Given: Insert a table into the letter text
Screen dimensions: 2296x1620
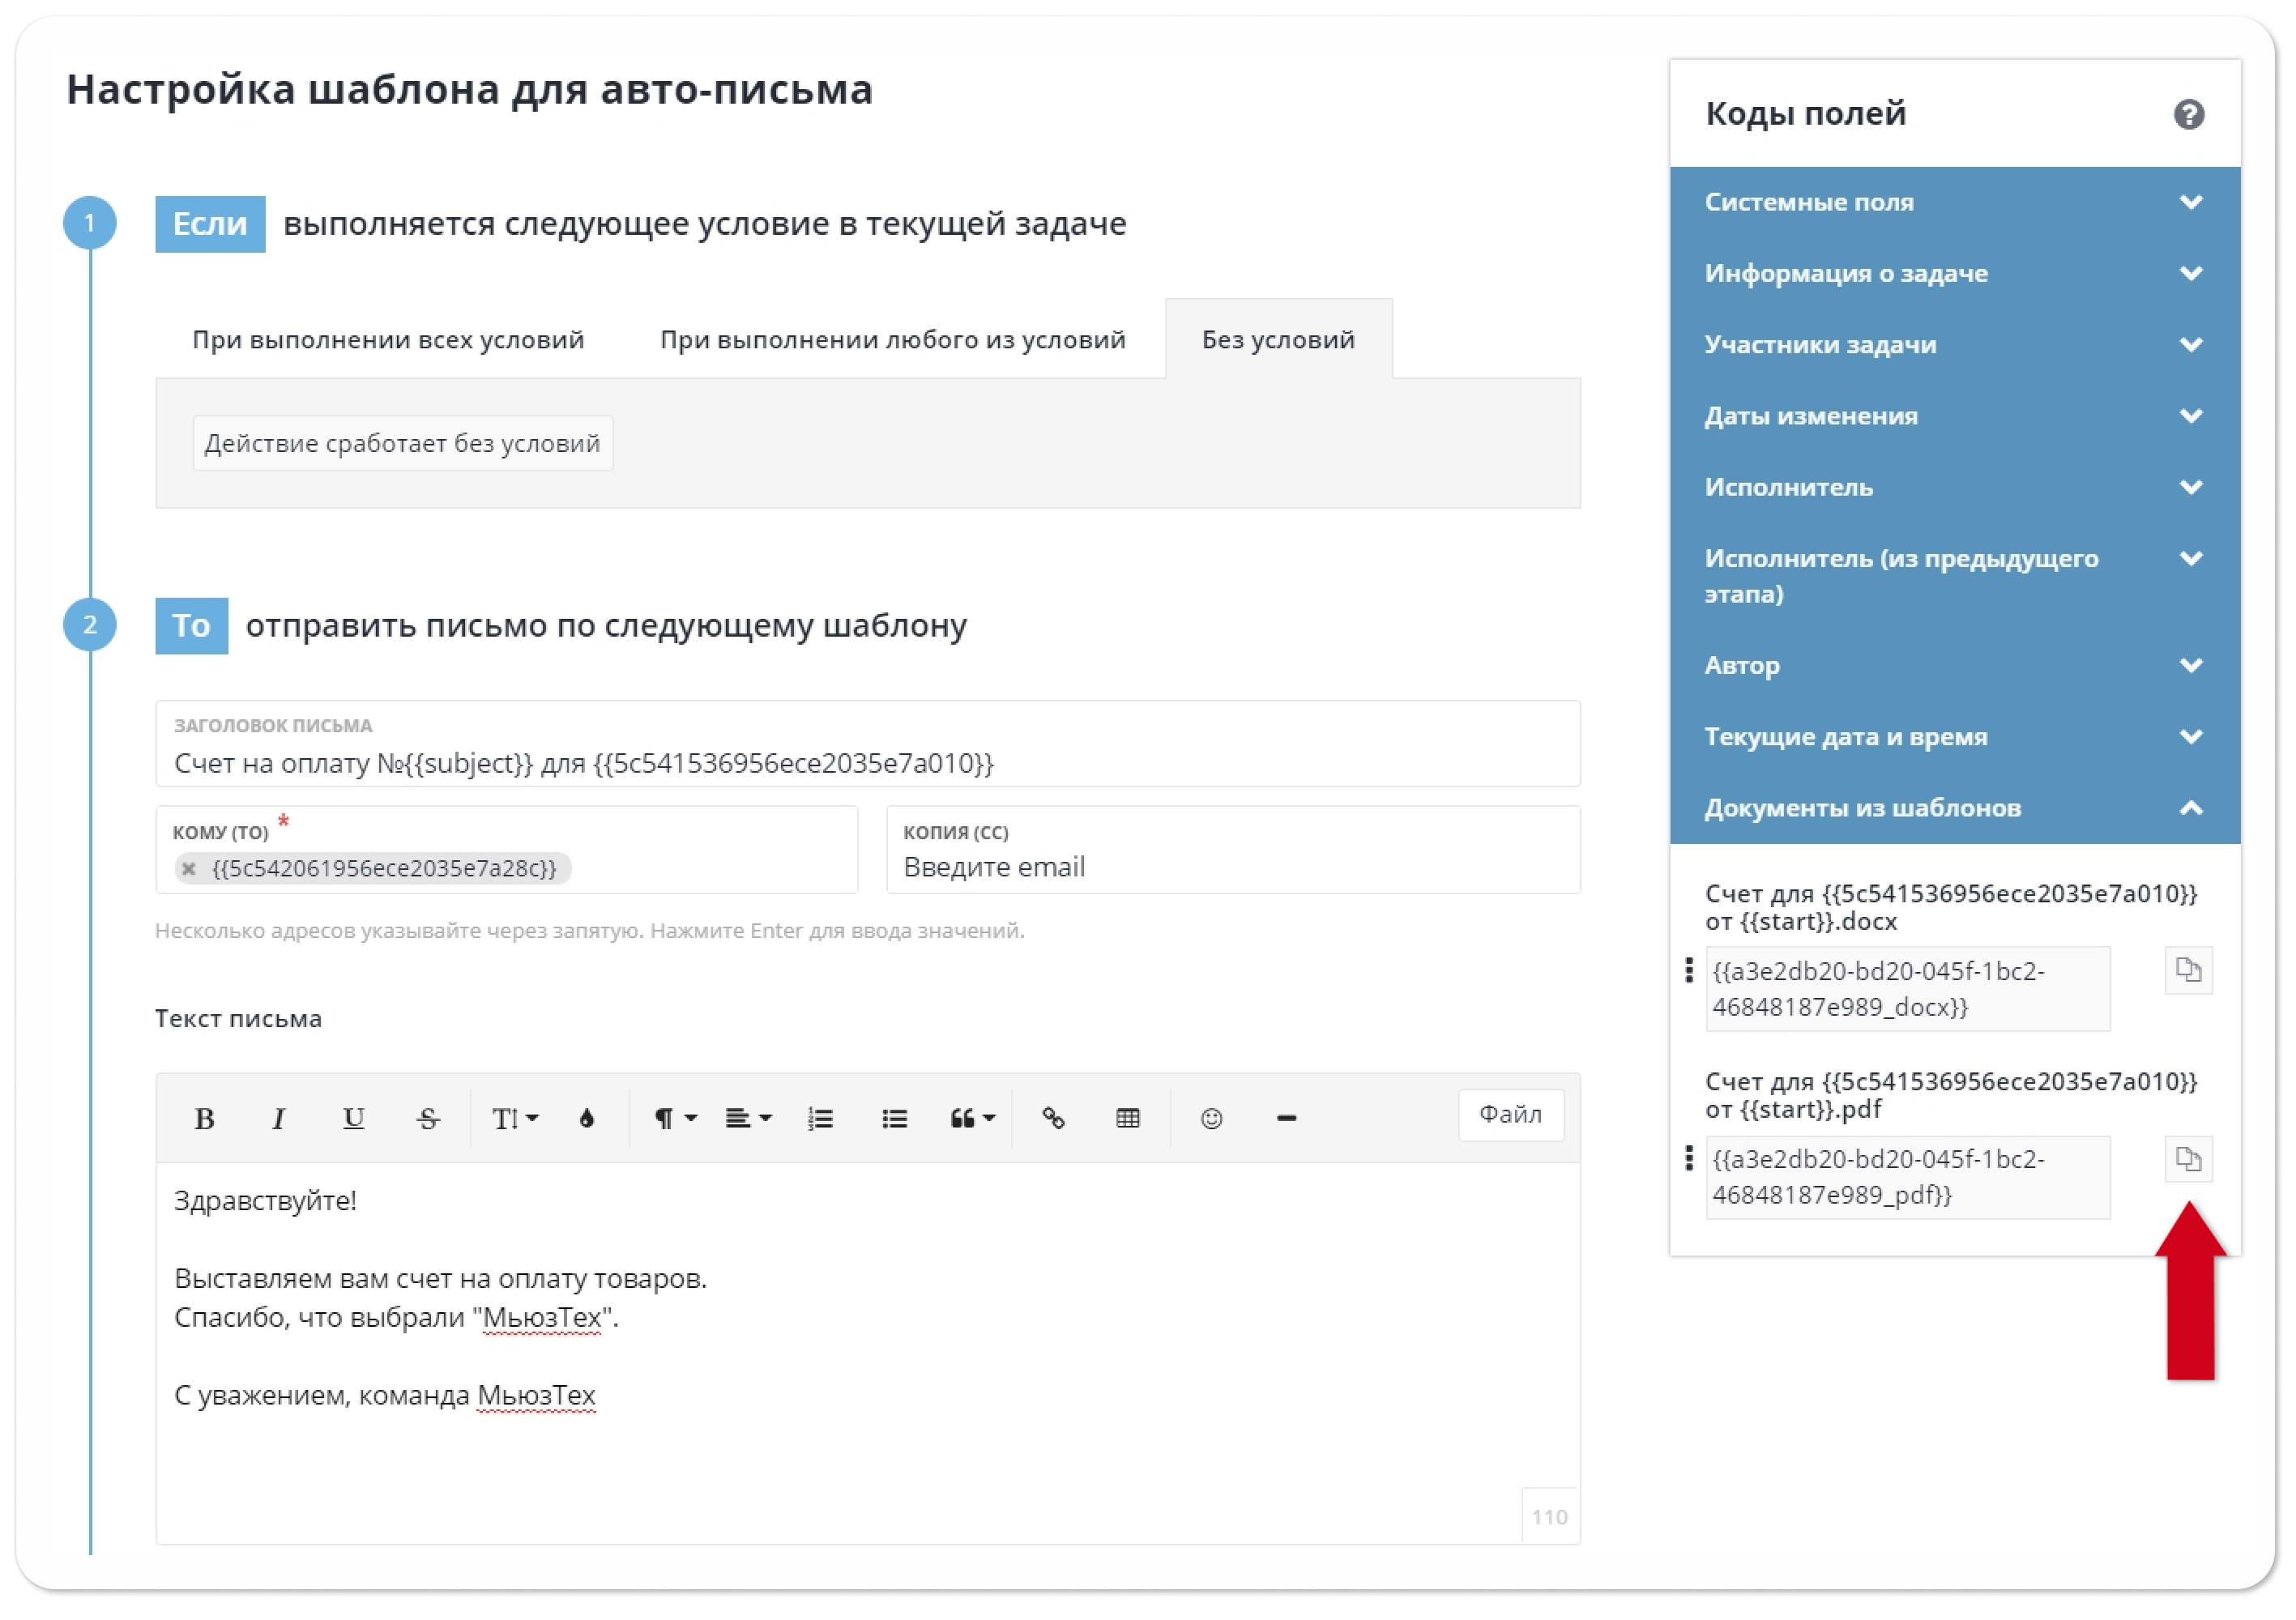Looking at the screenshot, I should 1128,1118.
